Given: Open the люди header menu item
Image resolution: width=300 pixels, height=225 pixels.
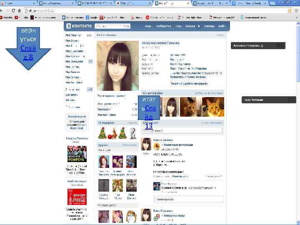Looking at the screenshot, I should pos(148,26).
